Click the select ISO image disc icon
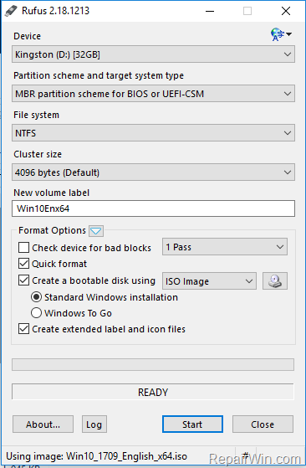Viewport: 306px width, 468px height. (275, 280)
